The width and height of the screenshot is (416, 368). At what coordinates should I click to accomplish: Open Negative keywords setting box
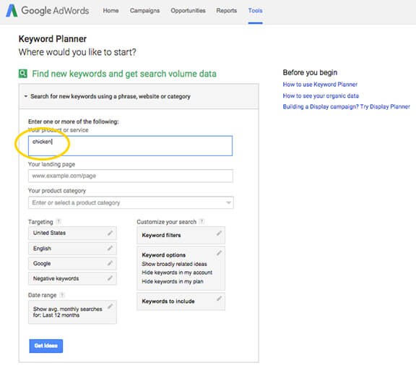(x=72, y=278)
